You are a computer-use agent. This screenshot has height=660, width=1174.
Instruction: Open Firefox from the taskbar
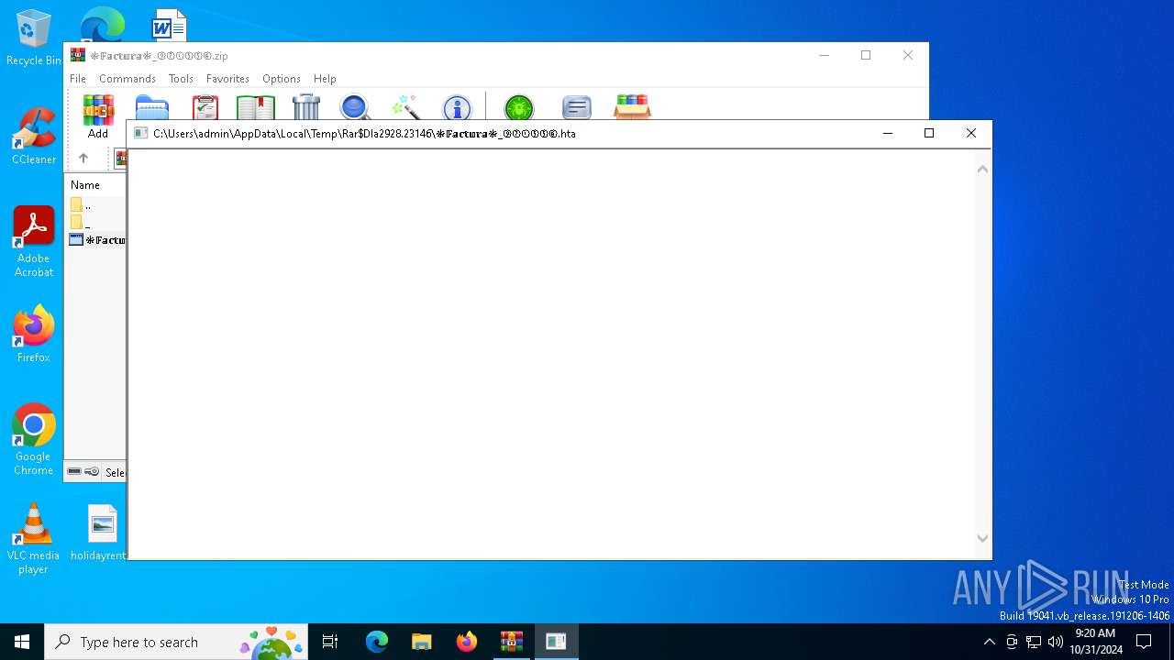pos(467,642)
